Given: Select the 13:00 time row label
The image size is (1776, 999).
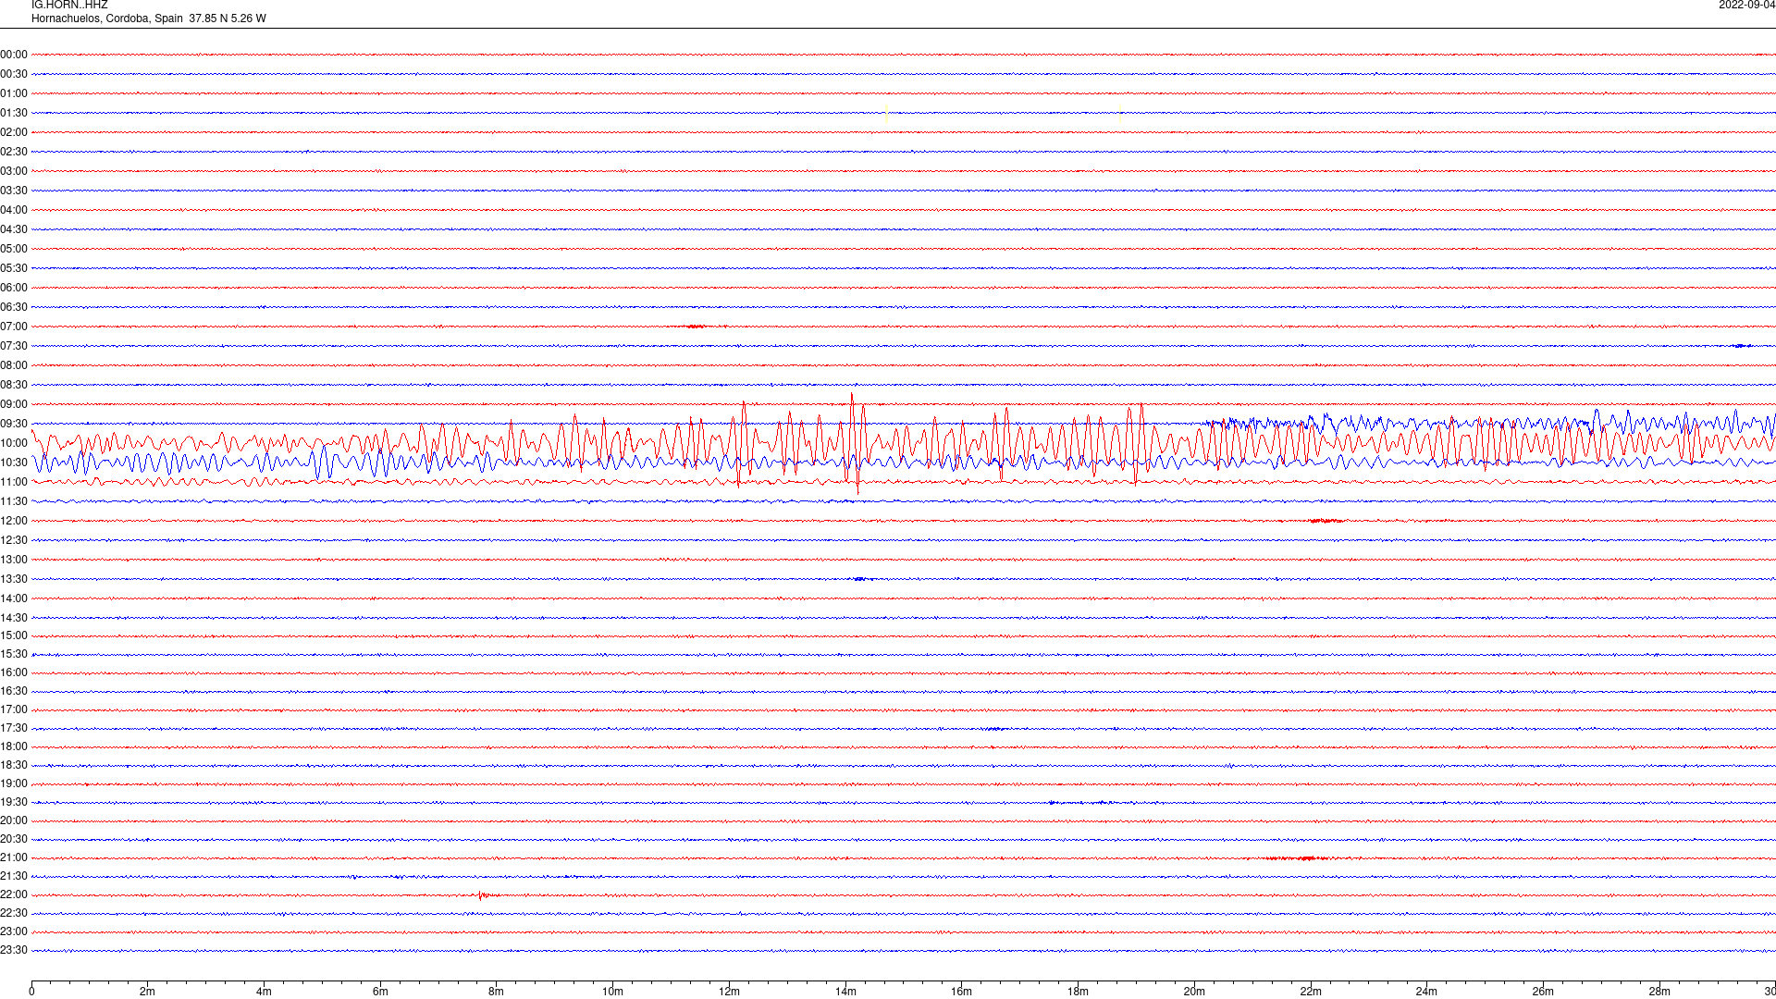Looking at the screenshot, I should [14, 560].
